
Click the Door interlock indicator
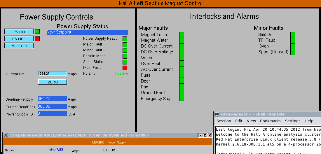[182, 80]
